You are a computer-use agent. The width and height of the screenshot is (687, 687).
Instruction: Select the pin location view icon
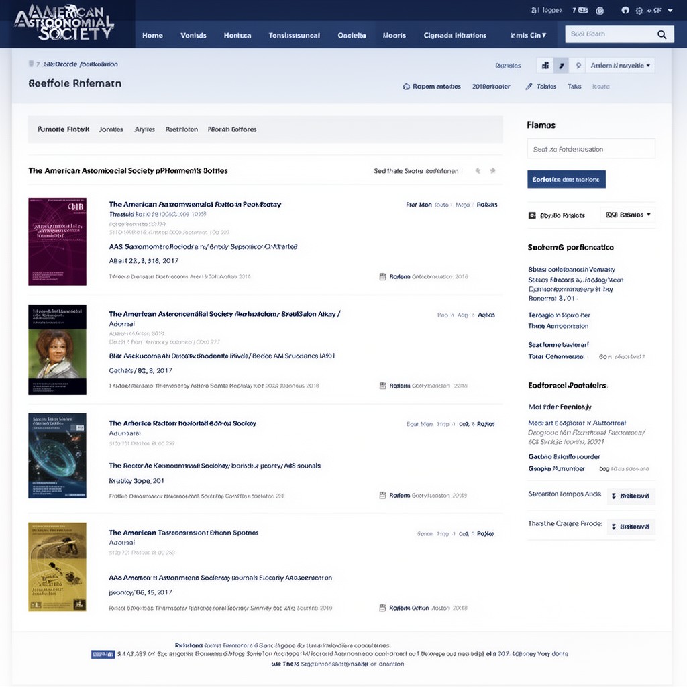coord(578,66)
